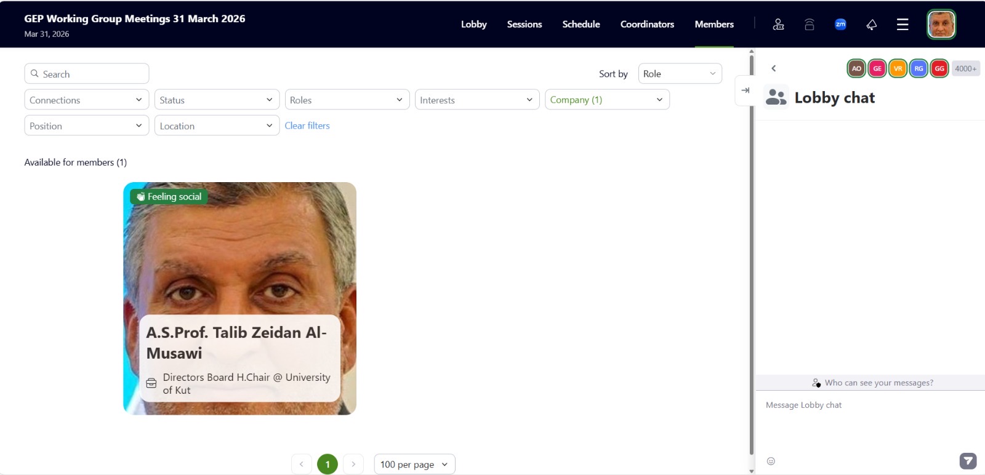This screenshot has height=475, width=985.
Task: Open the ticket holder icon in header
Action: (778, 25)
